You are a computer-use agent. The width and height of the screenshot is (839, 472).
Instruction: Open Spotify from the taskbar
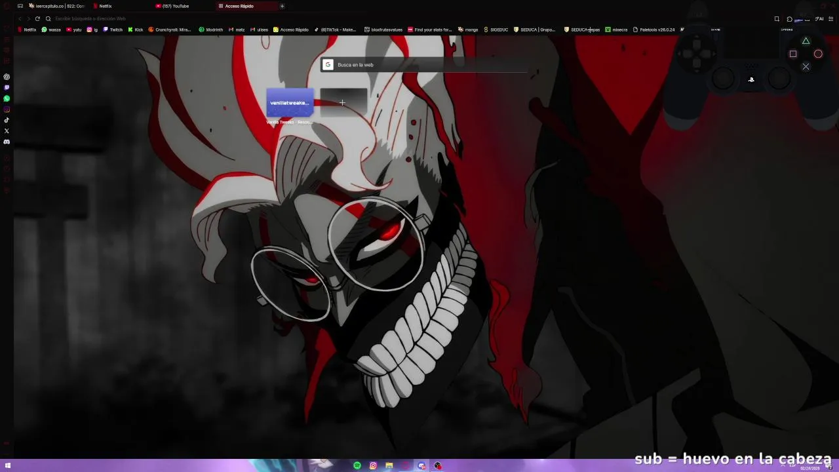tap(357, 465)
